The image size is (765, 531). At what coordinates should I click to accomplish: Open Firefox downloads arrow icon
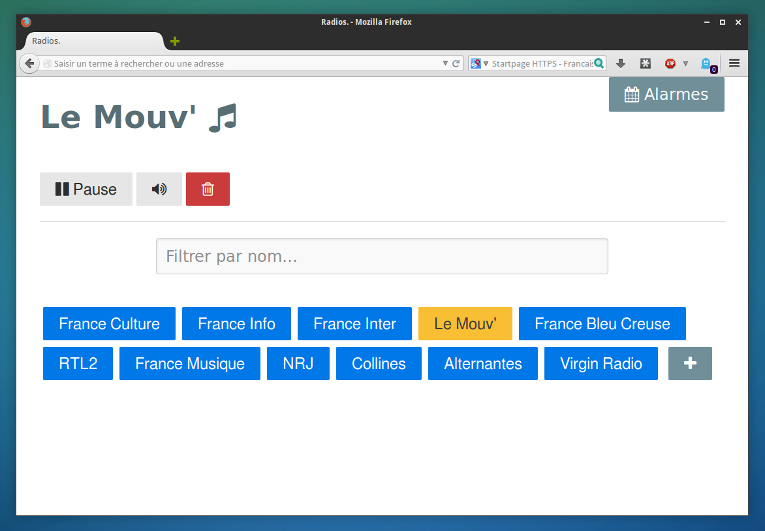pos(621,63)
